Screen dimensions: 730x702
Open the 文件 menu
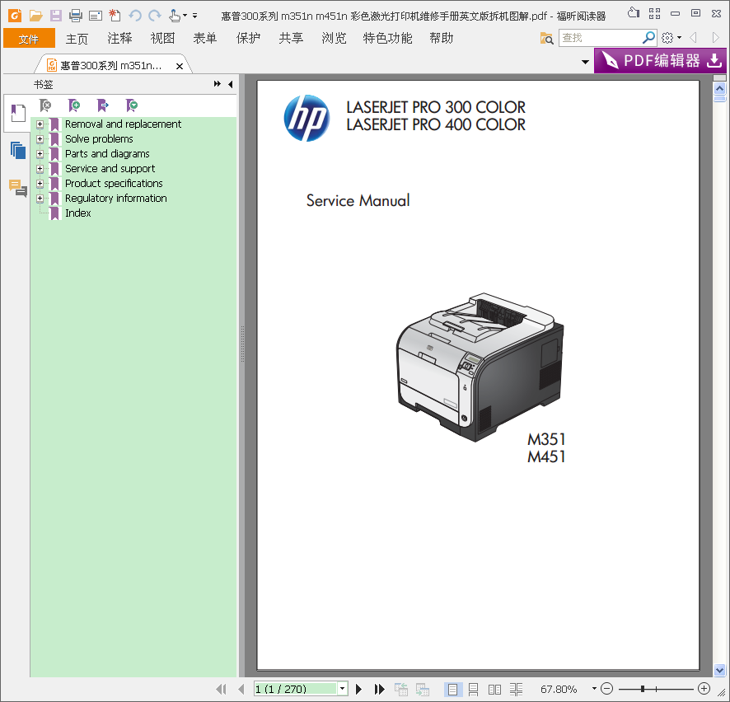(x=29, y=39)
